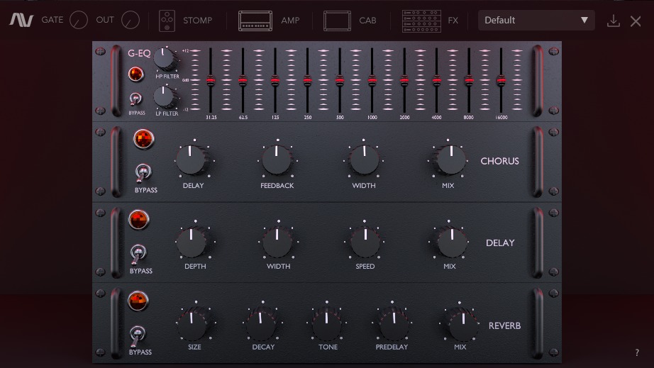The width and height of the screenshot is (654, 368).
Task: Click the 1000 Hz EQ slider
Action: tap(372, 80)
